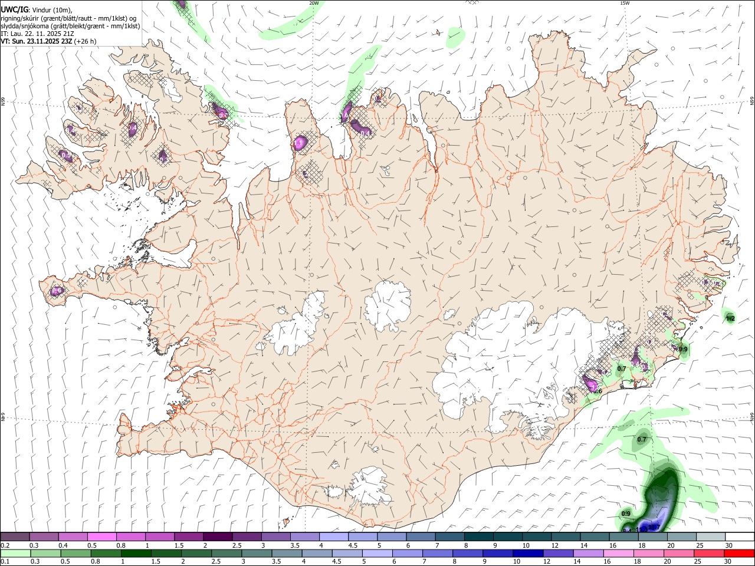
Task: Click the "slydda/snjókoma" legend description line
Action: point(70,26)
